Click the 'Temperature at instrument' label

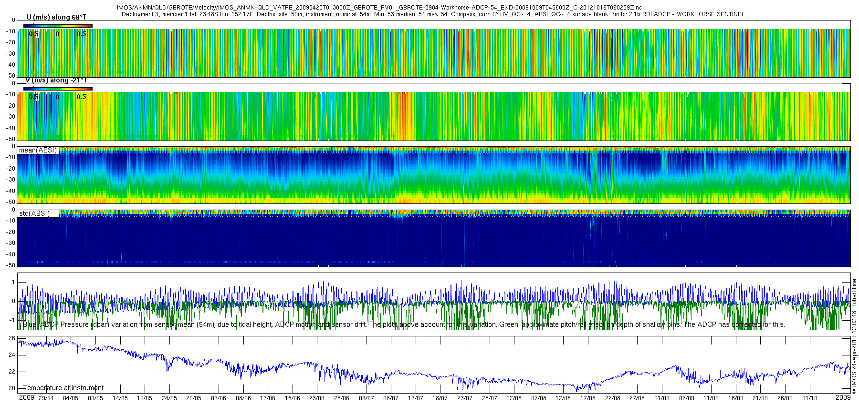coord(63,388)
